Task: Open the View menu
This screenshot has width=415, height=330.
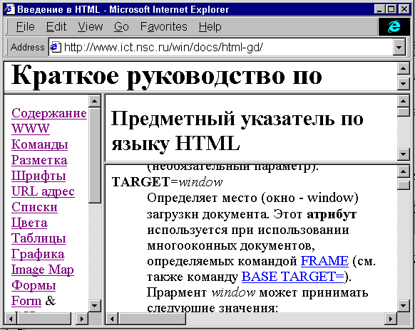Action: coord(90,26)
